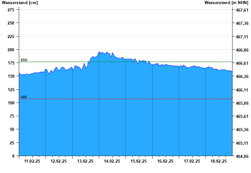Select the 275 left axis value
251x173 pixels.
click(x=11, y=10)
